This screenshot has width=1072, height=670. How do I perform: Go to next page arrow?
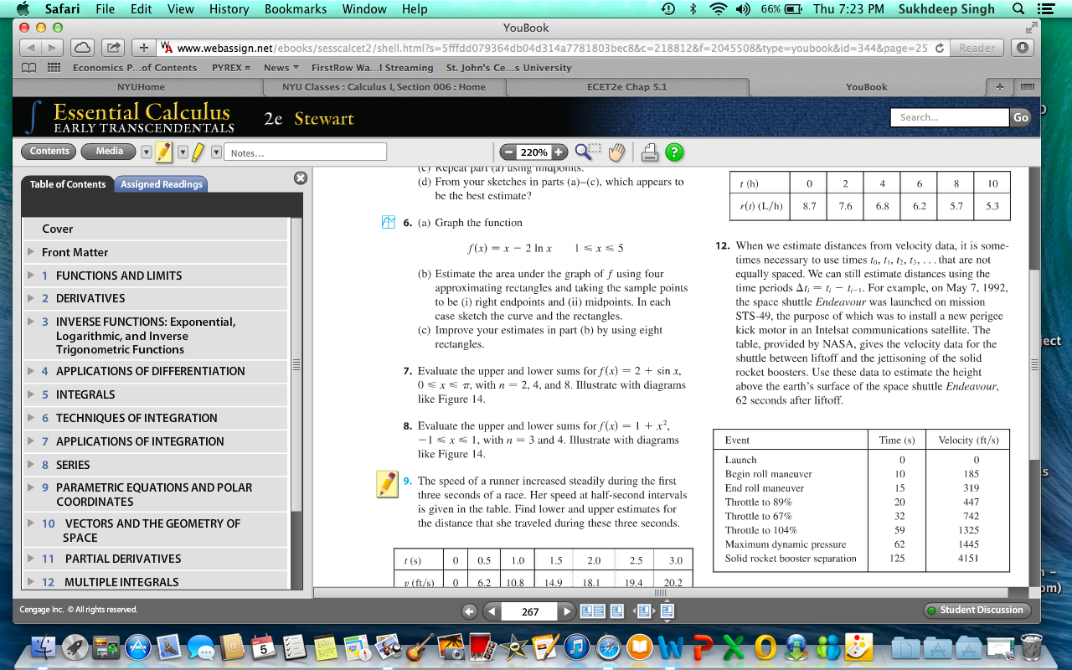pos(569,611)
